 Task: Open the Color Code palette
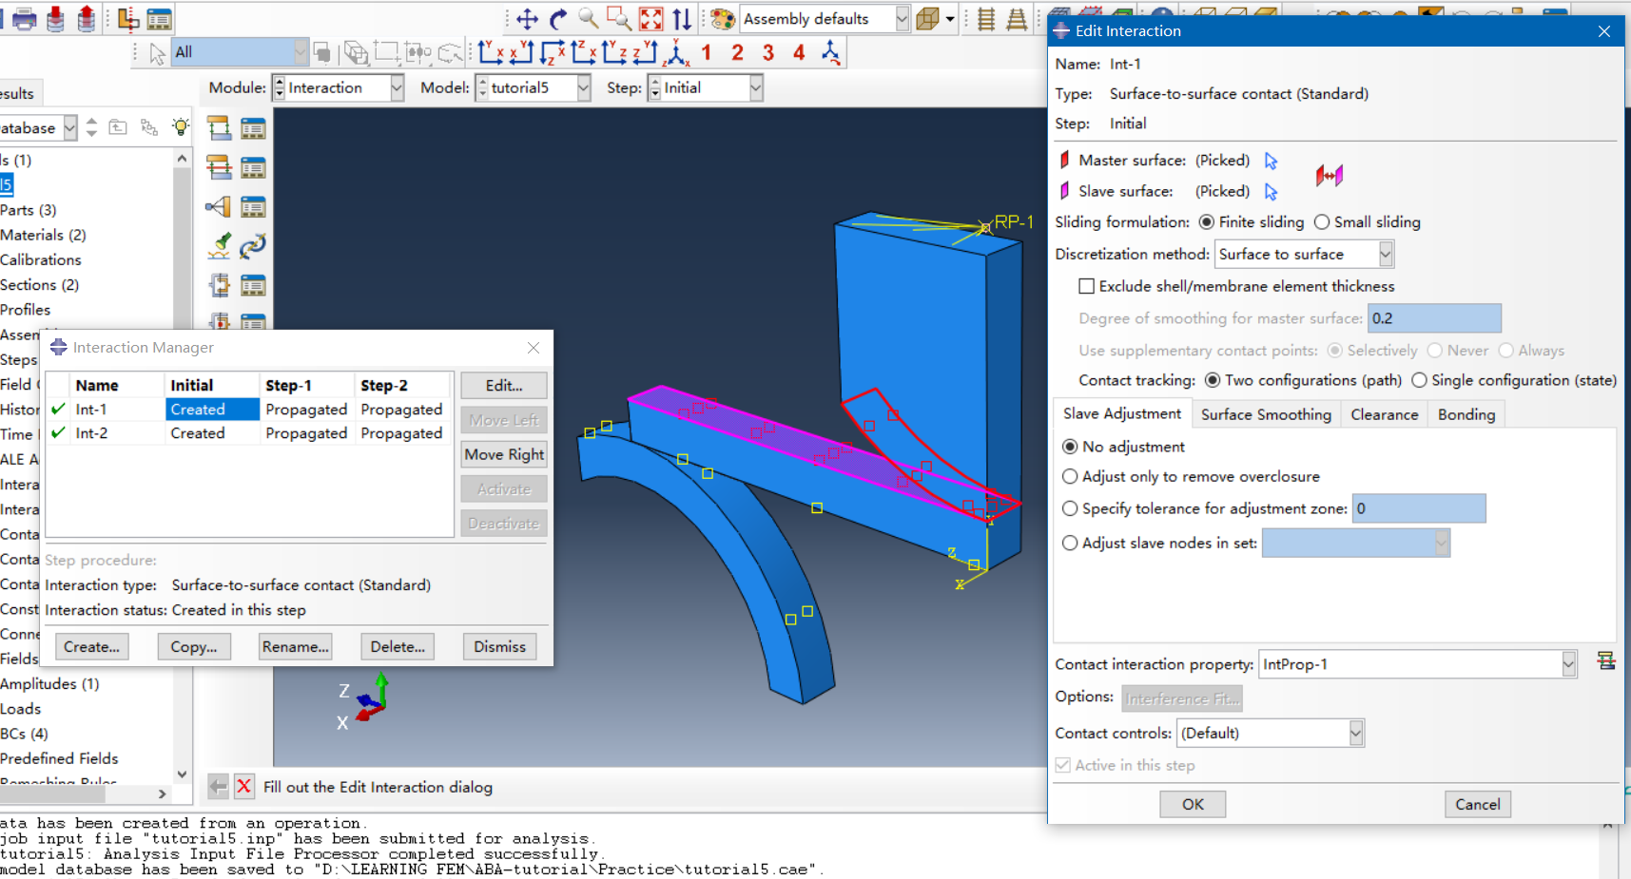pyautogui.click(x=722, y=18)
